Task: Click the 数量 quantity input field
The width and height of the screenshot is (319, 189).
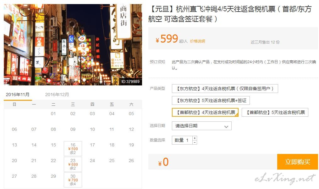Action: (x=182, y=140)
